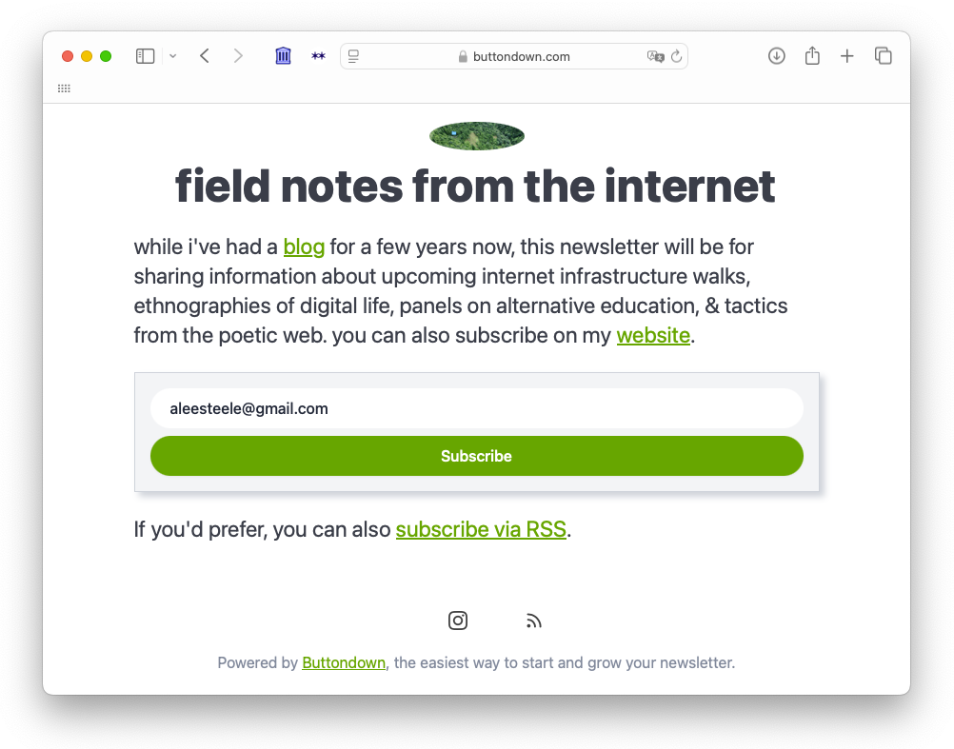This screenshot has height=749, width=954.
Task: Click the favorites grid icon
Action: coord(64,89)
